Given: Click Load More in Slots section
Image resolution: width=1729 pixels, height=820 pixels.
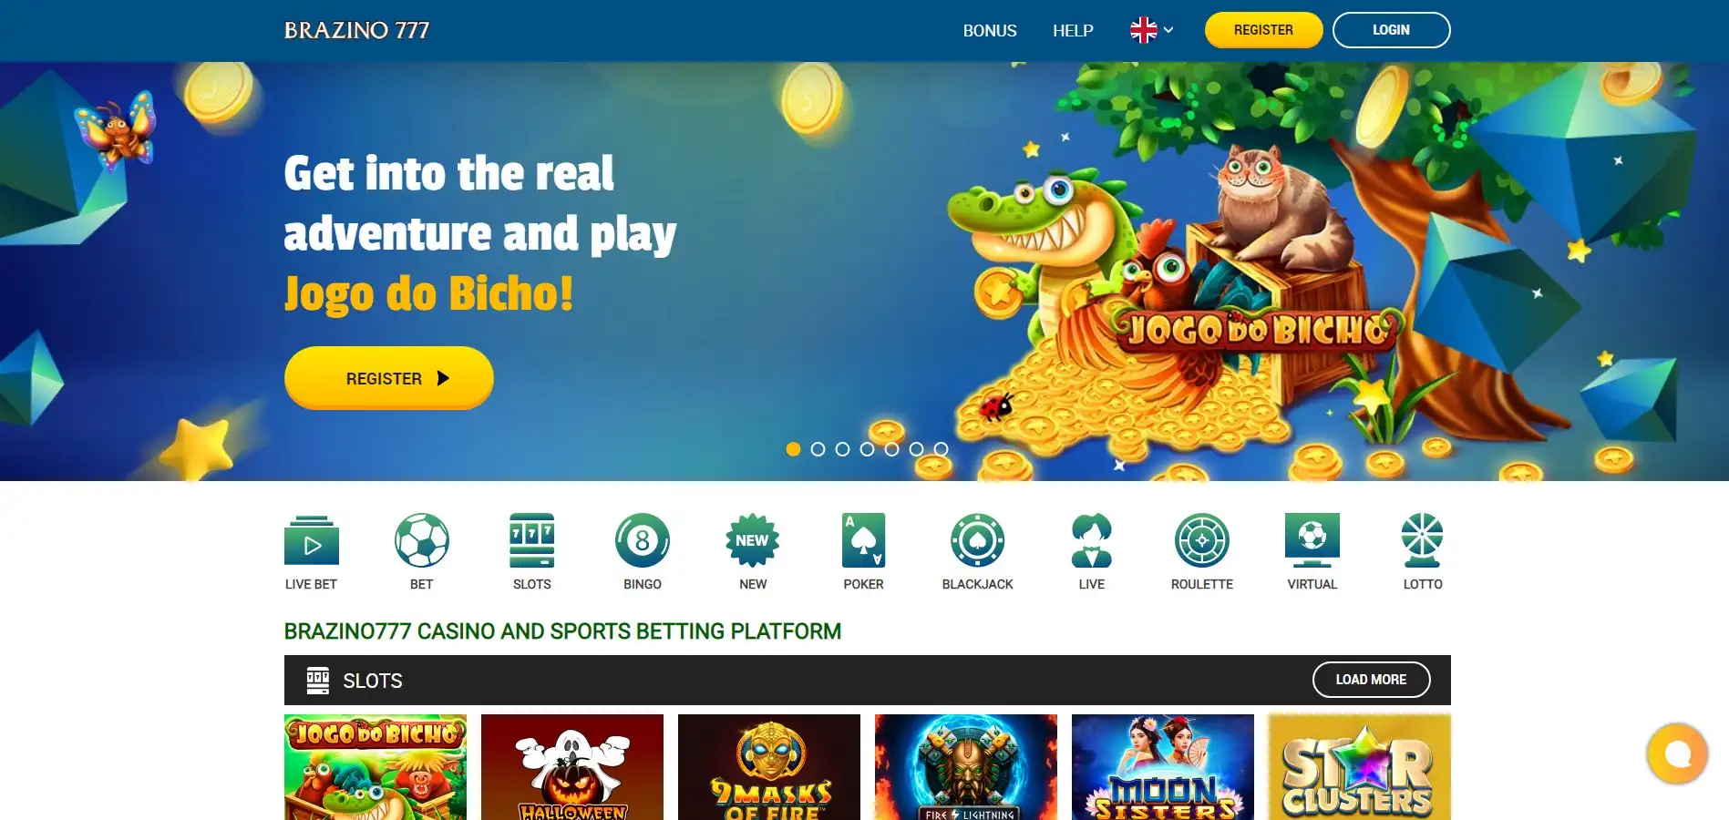Looking at the screenshot, I should tap(1371, 680).
